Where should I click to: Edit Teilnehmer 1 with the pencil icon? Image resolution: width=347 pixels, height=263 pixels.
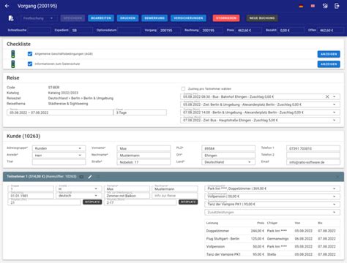tap(90, 177)
